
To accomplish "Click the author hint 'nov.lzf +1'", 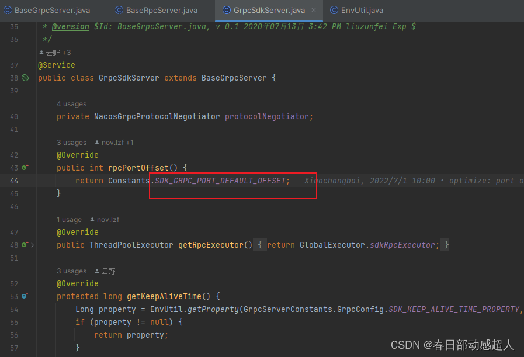I will [x=114, y=143].
